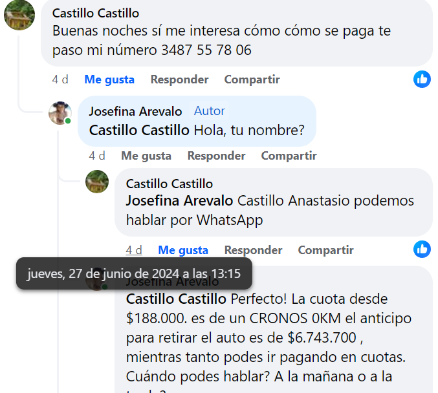Open Castillo Castillo name link in top comment
This screenshot has width=438, height=393.
click(95, 14)
